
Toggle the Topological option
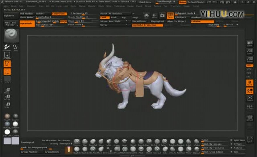pyautogui.click(x=27, y=142)
